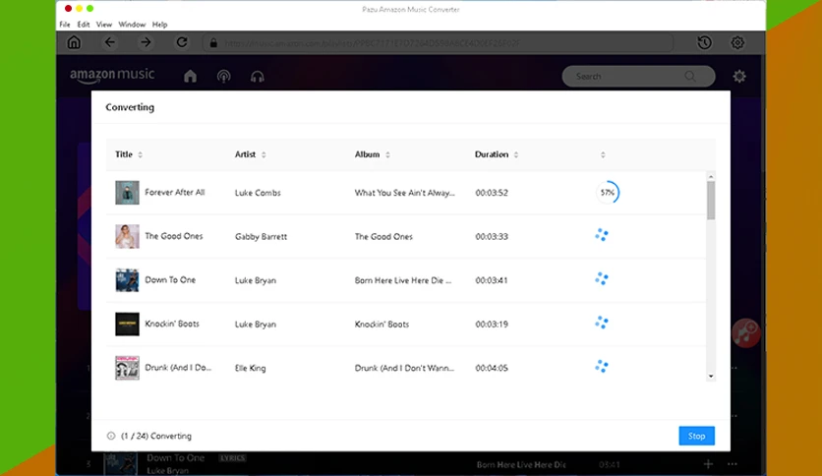Open the View menu
Screen dimensions: 822x476
tap(104, 25)
